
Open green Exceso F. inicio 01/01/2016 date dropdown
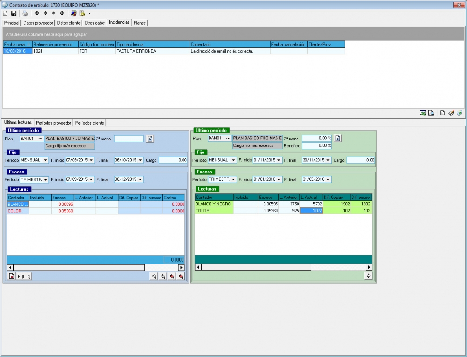tap(279, 179)
